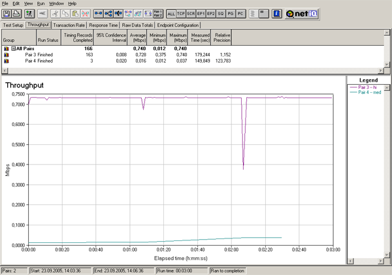Toggle the ALL filter button
Screen dimensions: 392x275
(x=171, y=14)
